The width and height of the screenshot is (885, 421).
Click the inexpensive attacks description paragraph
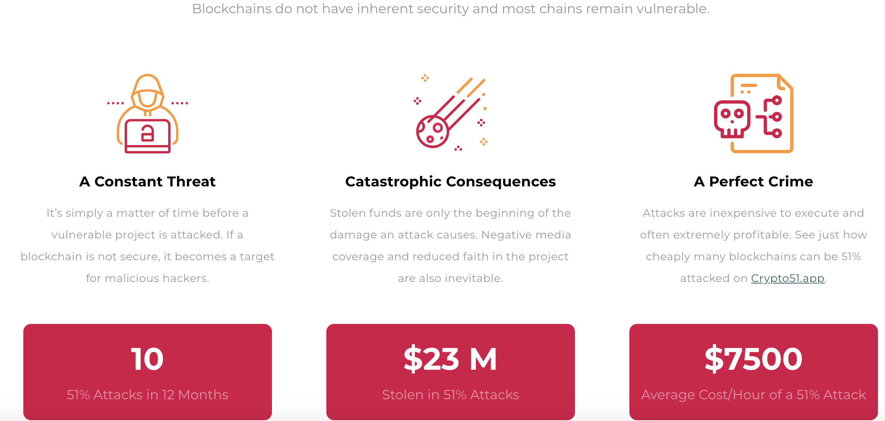click(754, 245)
